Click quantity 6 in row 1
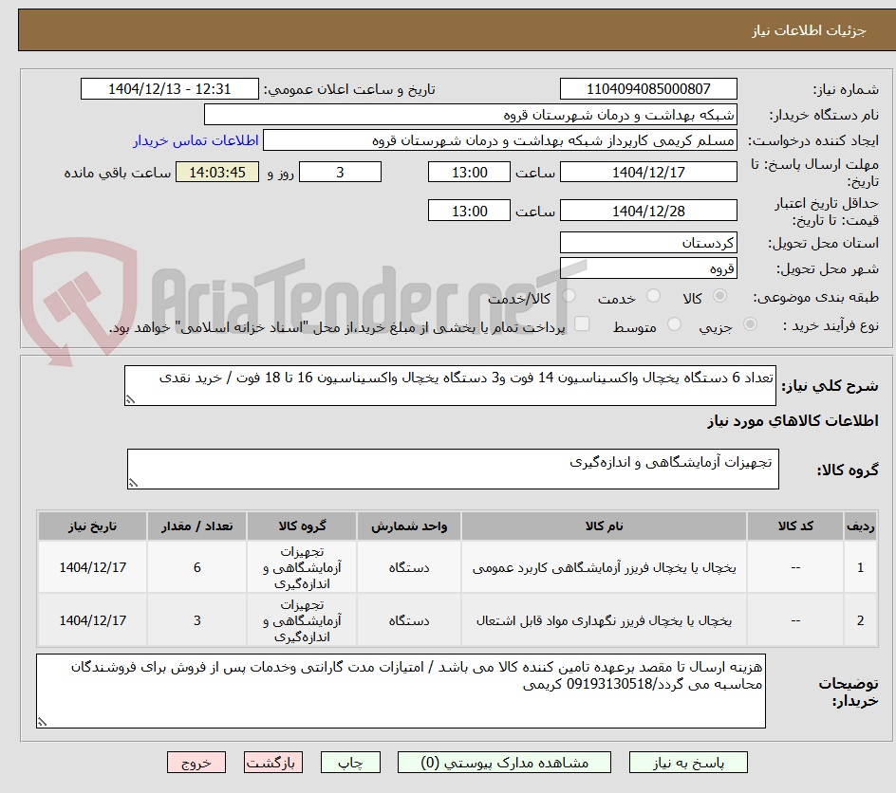 pos(197,567)
